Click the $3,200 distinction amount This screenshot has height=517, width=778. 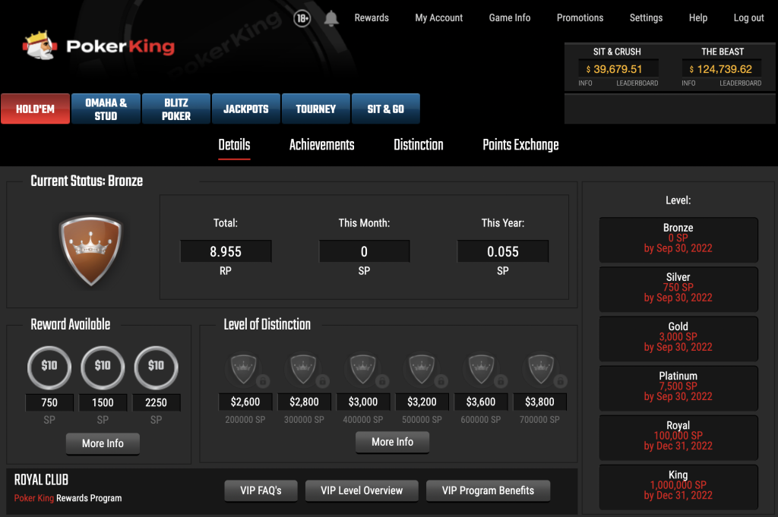coord(422,402)
